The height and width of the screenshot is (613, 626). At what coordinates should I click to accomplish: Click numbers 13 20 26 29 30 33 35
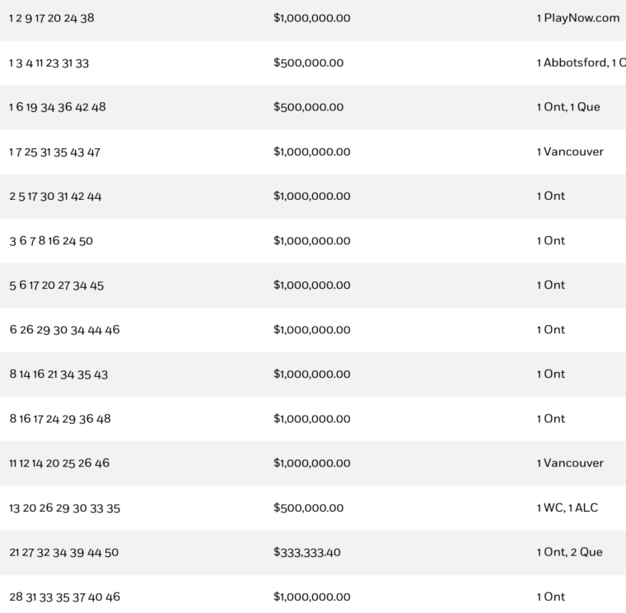pyautogui.click(x=65, y=509)
